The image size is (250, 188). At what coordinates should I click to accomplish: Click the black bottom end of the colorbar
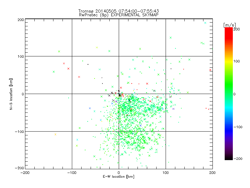[229, 158]
